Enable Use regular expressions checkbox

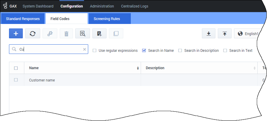(x=94, y=51)
